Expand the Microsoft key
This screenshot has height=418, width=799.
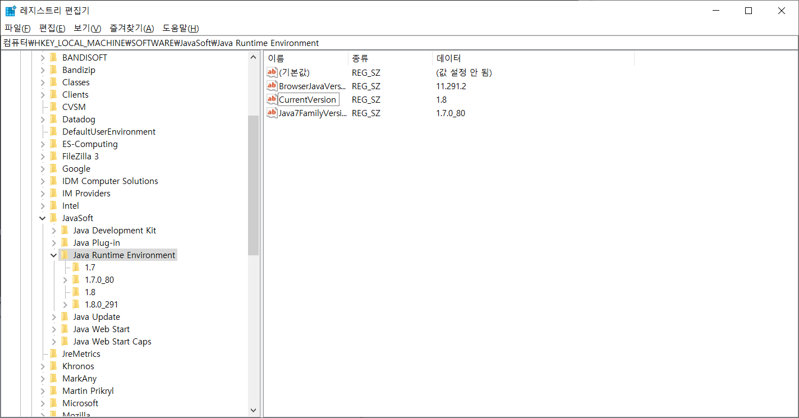point(43,403)
